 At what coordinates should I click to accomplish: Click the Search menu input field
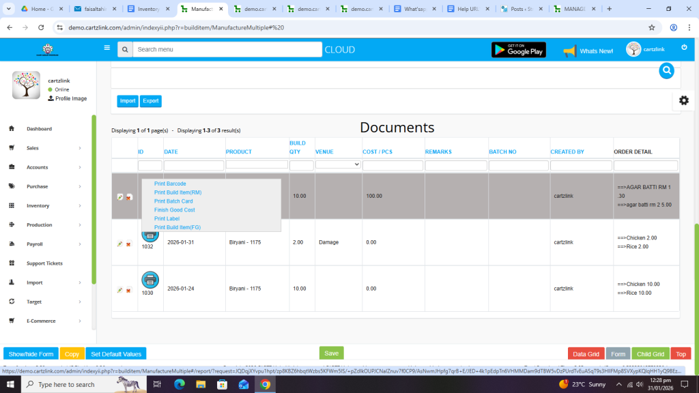pyautogui.click(x=227, y=49)
